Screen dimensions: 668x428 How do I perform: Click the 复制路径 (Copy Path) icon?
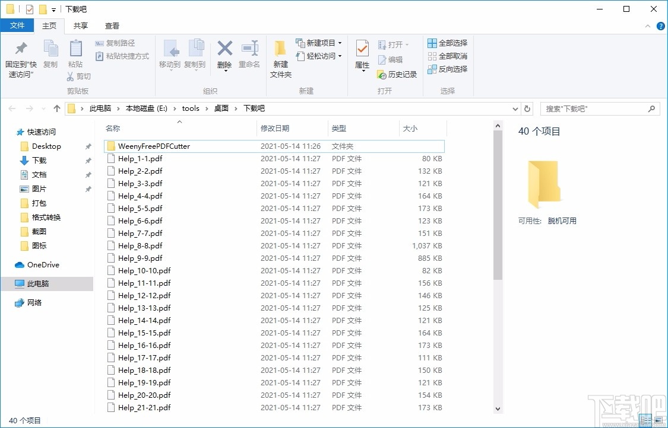click(116, 43)
